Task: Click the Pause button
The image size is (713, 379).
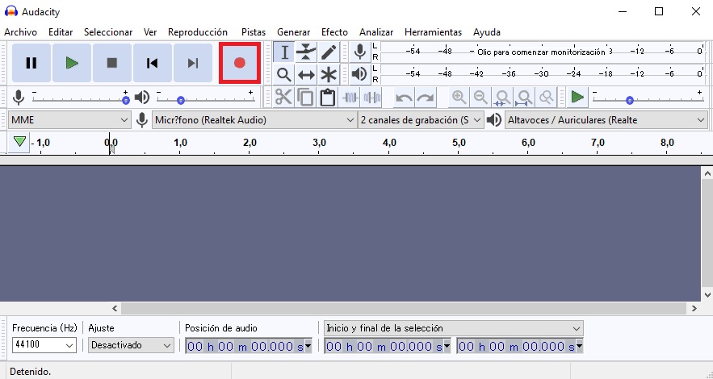Action: pos(31,63)
